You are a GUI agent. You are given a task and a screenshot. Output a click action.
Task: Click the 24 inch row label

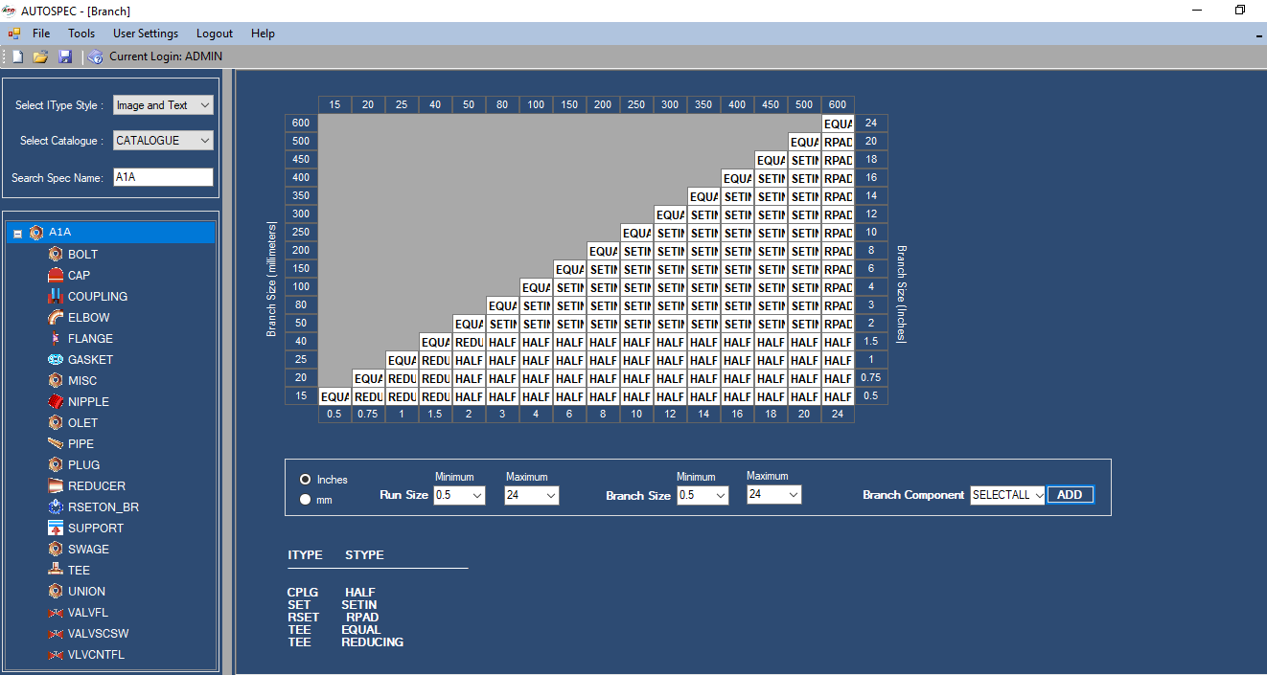click(871, 124)
